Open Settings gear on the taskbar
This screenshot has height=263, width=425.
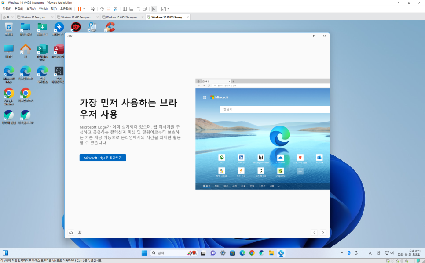pyautogui.click(x=223, y=253)
